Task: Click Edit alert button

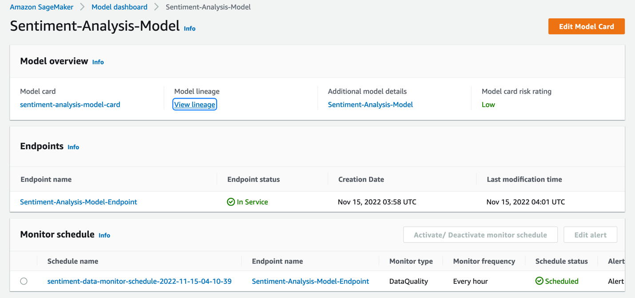Action: pos(590,235)
